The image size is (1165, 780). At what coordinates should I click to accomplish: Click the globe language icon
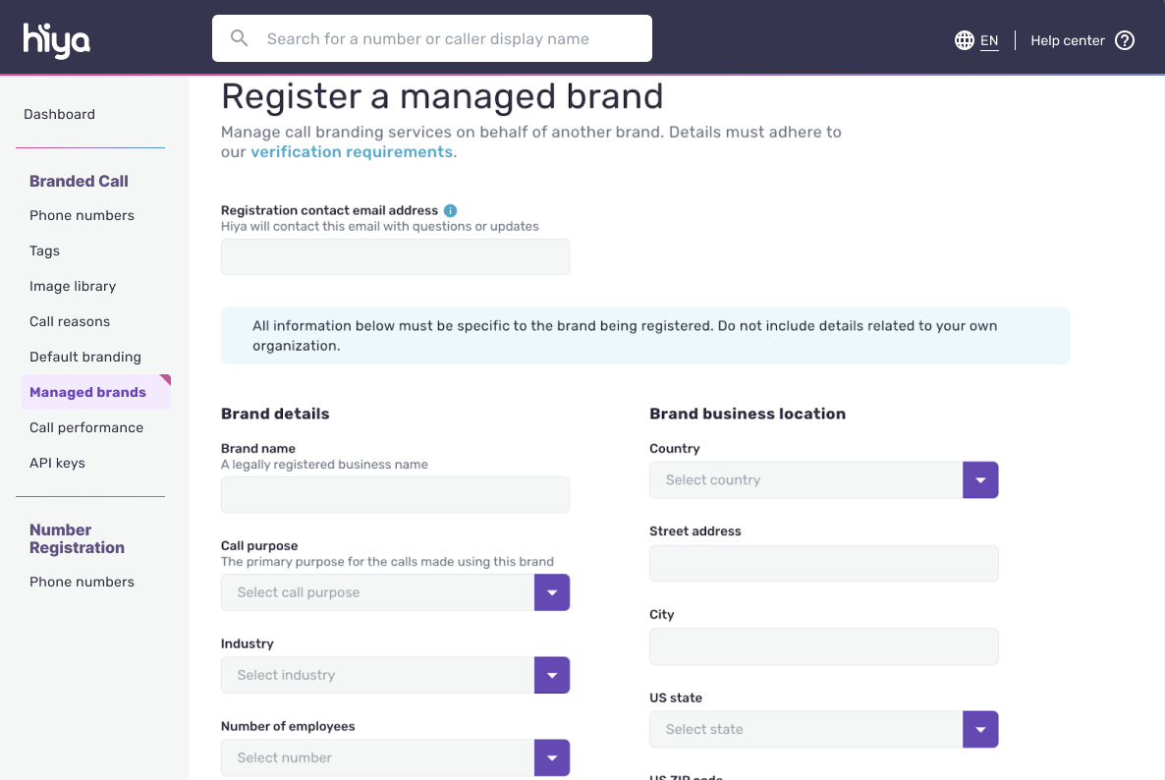tap(965, 40)
